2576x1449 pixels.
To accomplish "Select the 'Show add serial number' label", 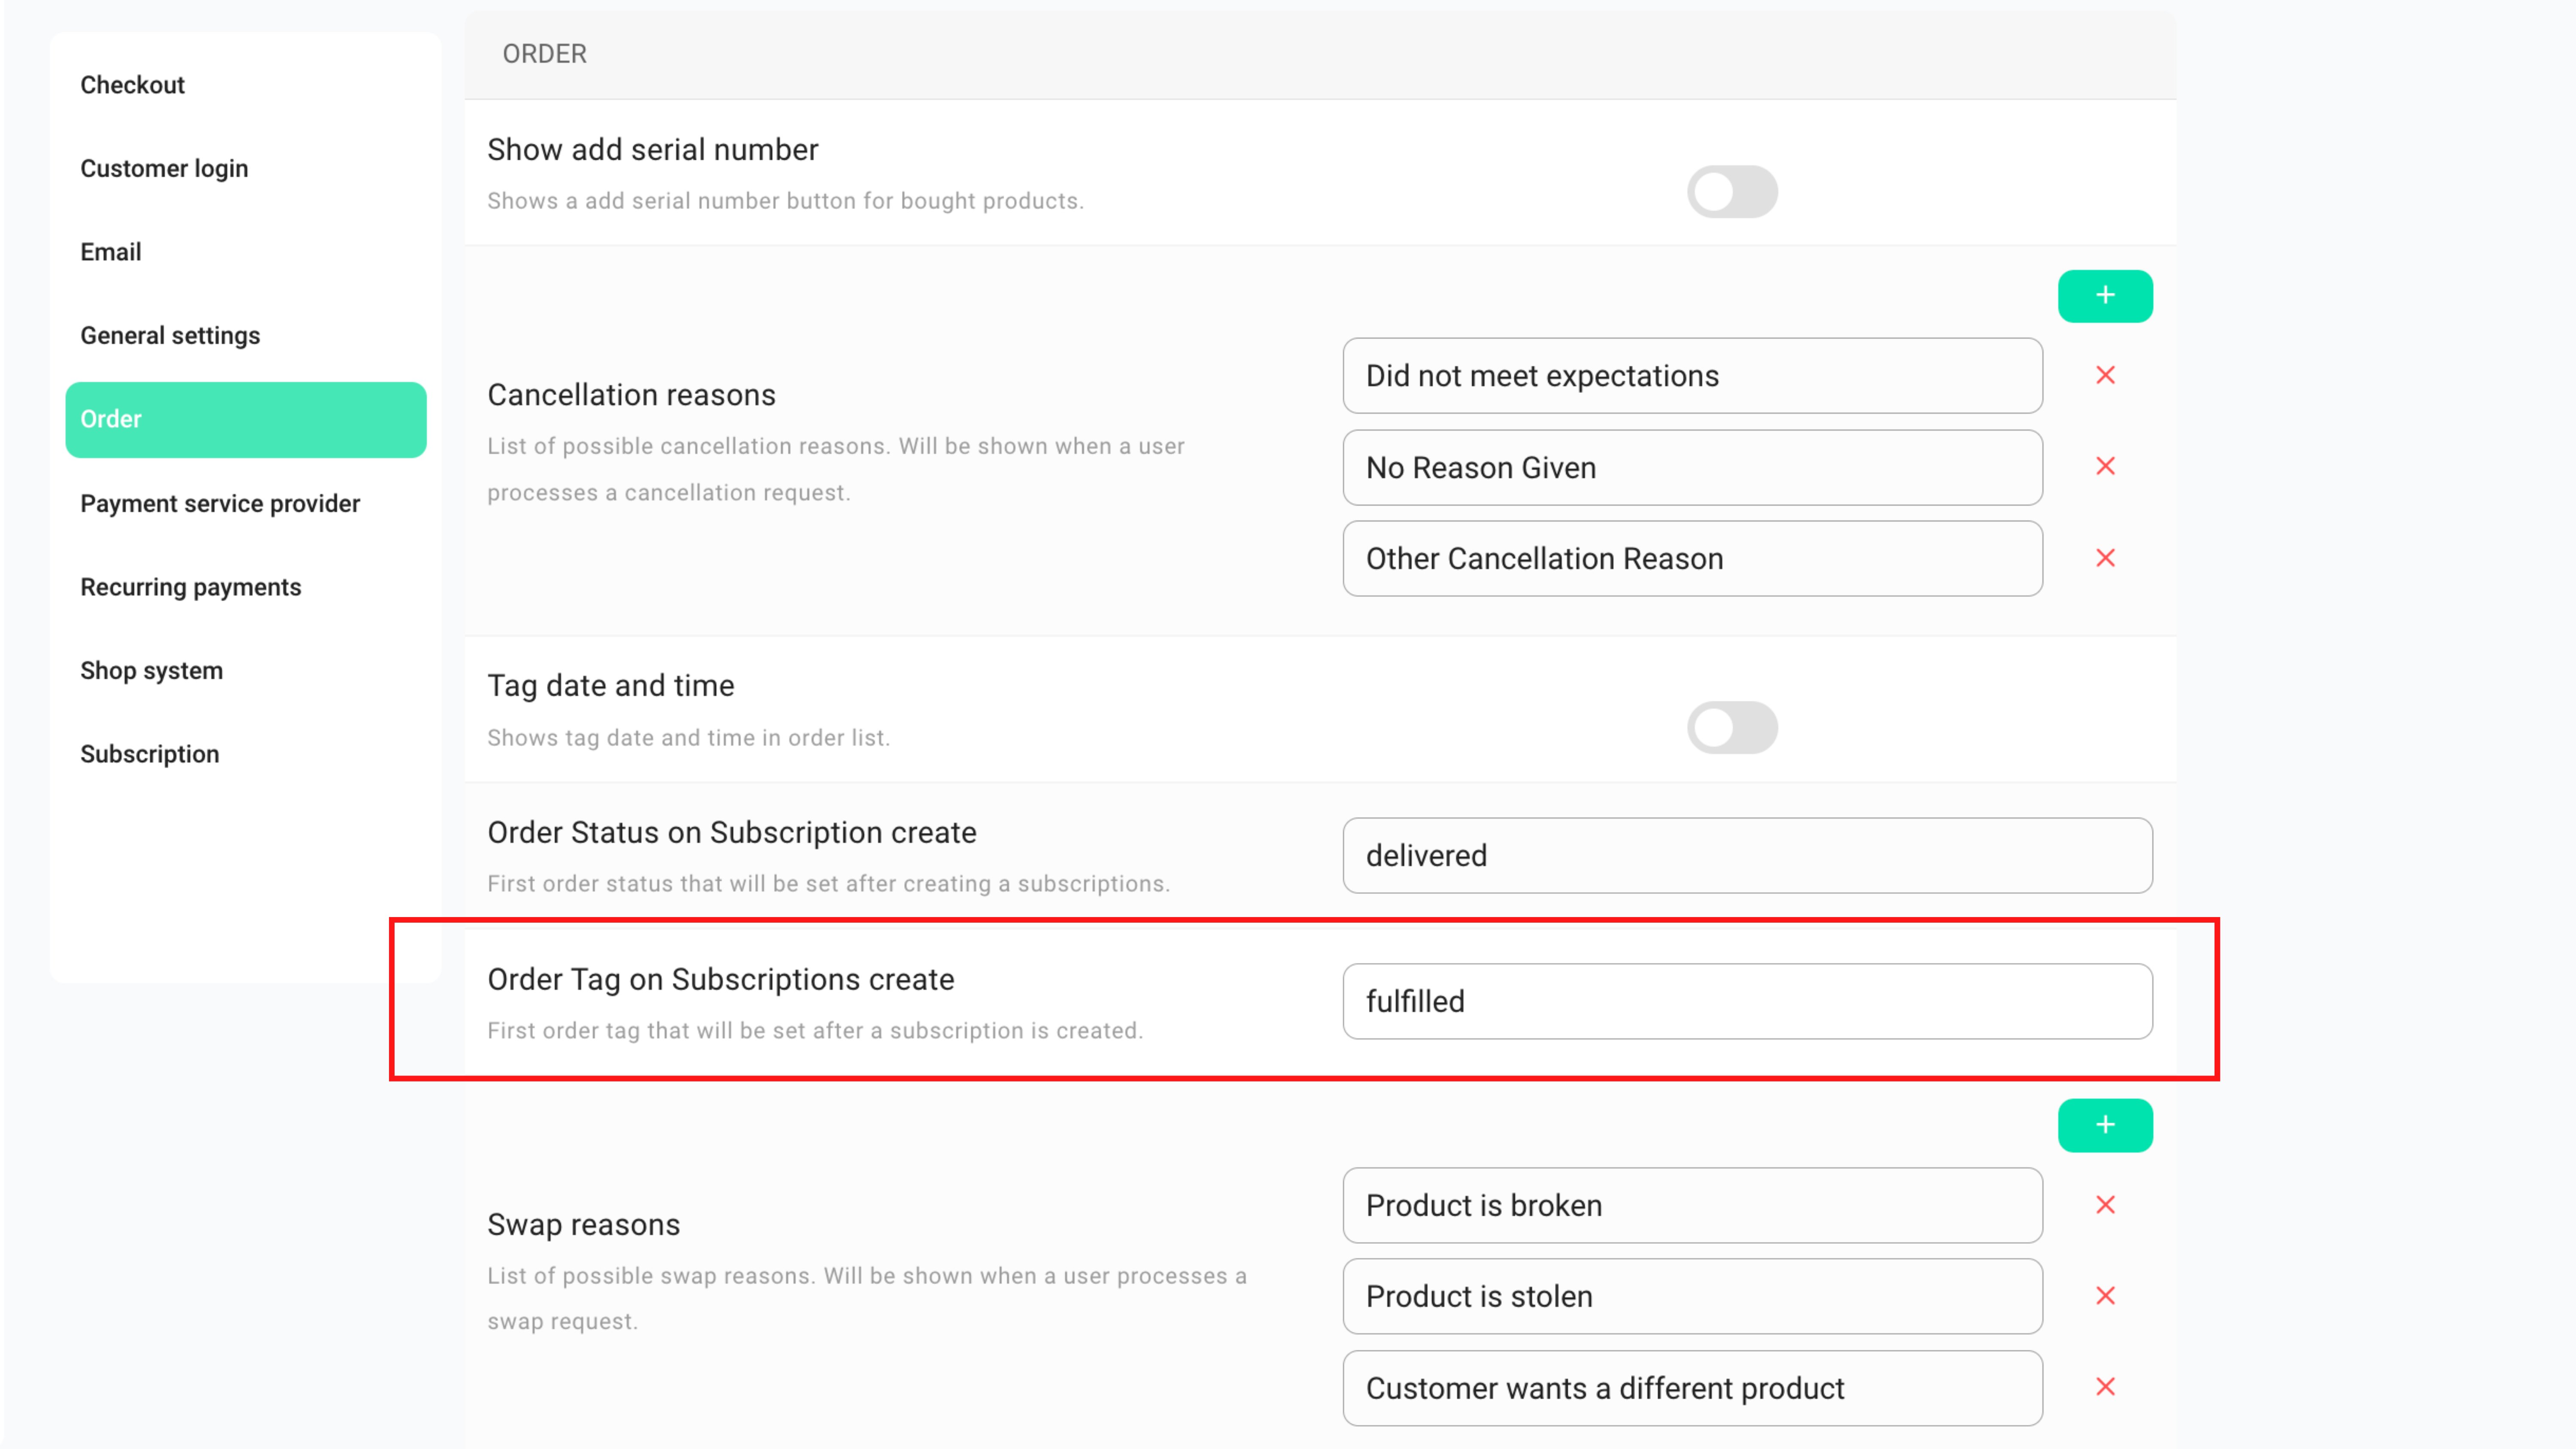I will [652, 149].
